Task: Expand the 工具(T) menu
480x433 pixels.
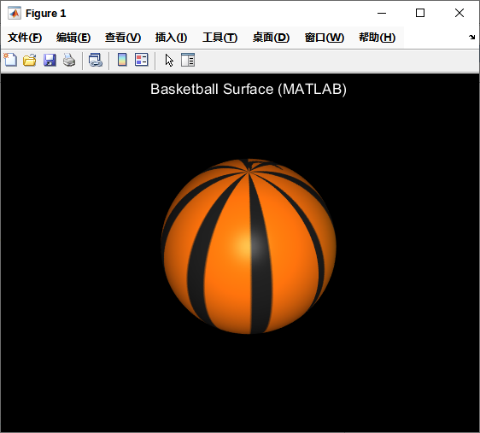Action: 220,38
